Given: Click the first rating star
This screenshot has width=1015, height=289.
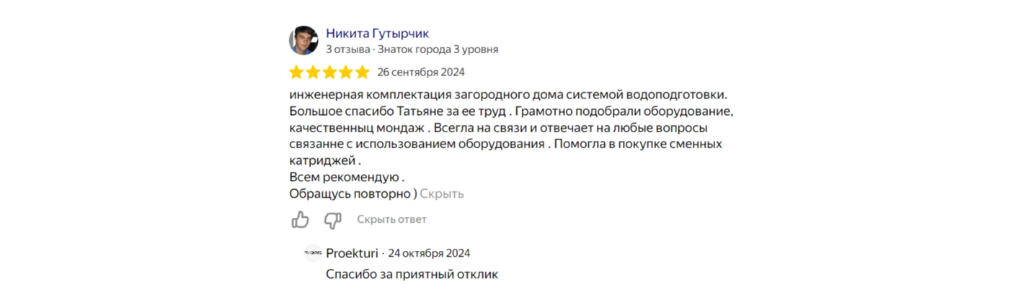Looking at the screenshot, I should coord(297,72).
